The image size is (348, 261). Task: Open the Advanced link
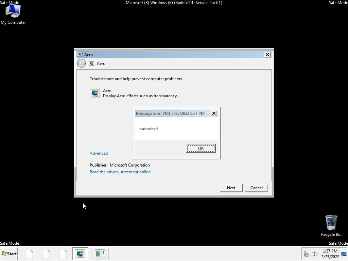click(x=99, y=153)
